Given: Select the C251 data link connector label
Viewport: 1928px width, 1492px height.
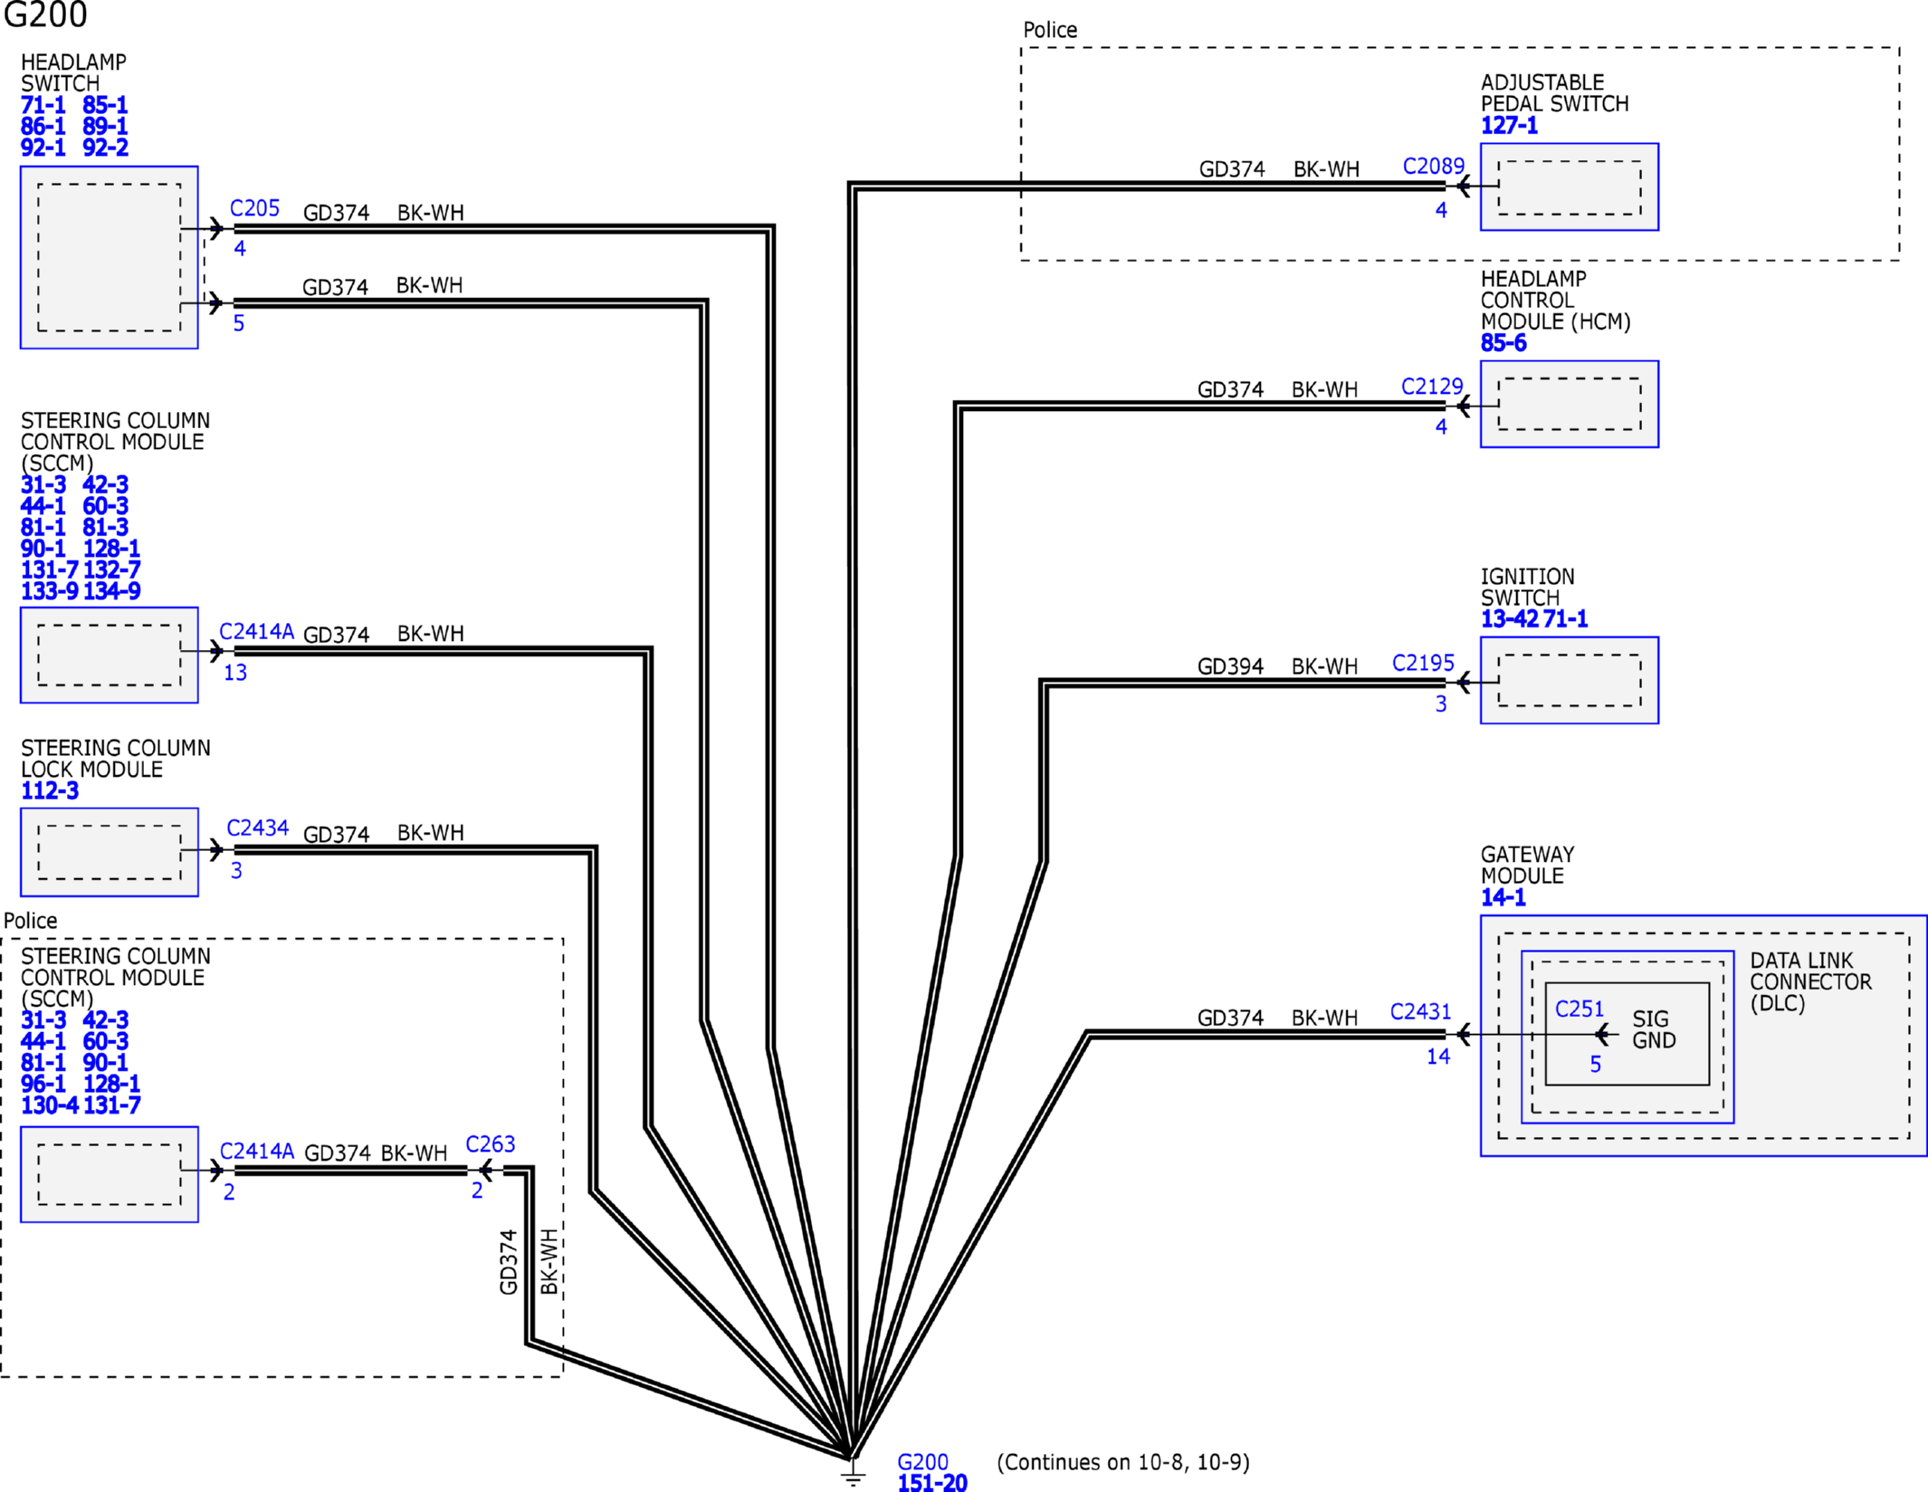Looking at the screenshot, I should coord(1579,1009).
